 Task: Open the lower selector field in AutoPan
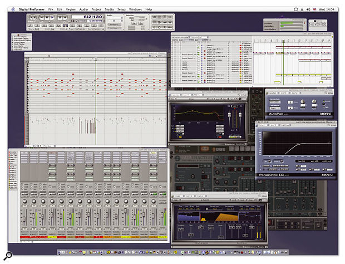coord(275,108)
